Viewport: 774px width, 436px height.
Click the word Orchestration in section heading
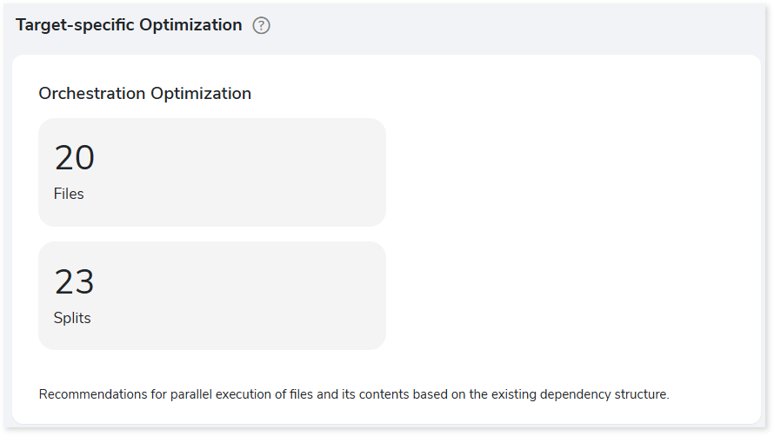coord(92,93)
